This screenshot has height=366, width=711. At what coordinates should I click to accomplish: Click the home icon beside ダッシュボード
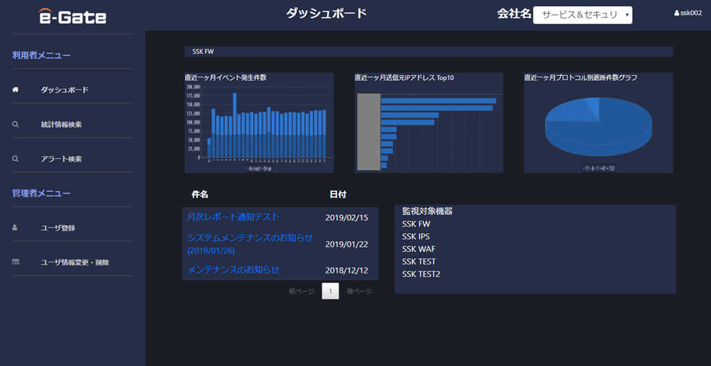15,90
